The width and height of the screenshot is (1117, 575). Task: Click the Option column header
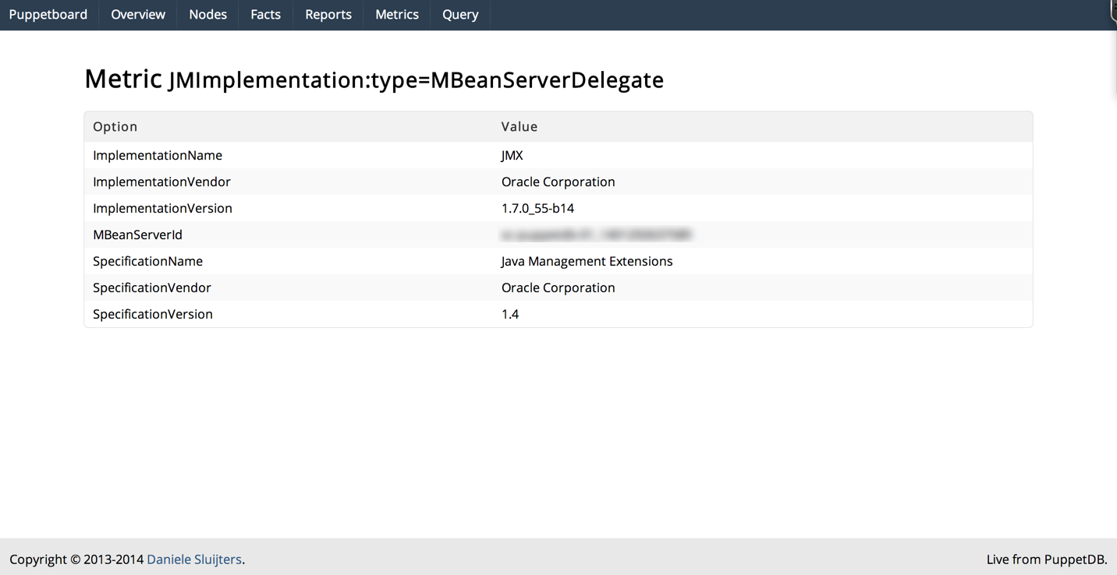(115, 126)
